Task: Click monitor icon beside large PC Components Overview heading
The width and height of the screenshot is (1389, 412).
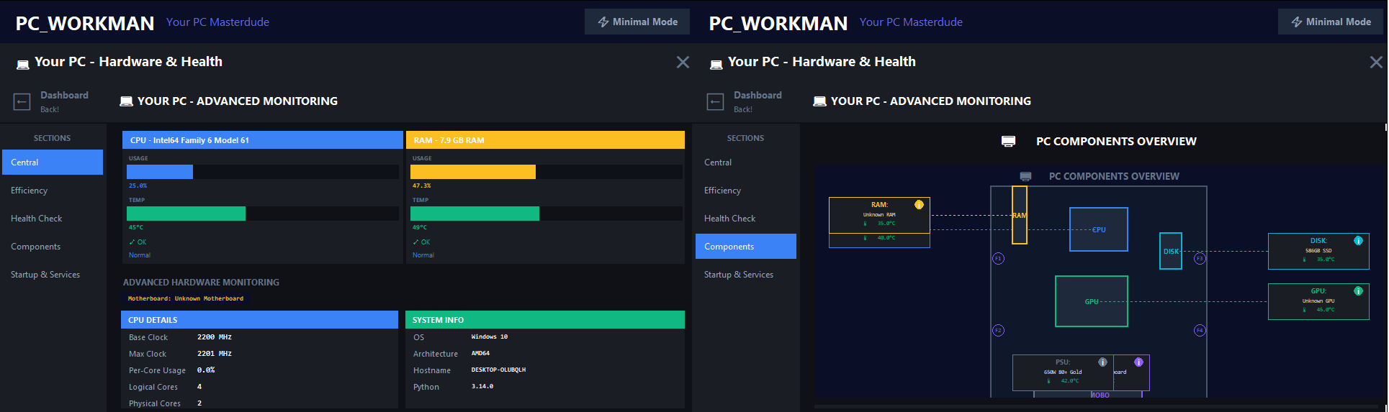Action: [x=1008, y=142]
